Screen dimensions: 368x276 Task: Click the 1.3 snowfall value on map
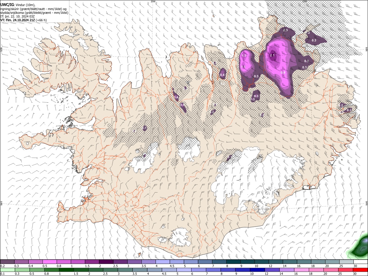pyautogui.click(x=244, y=55)
